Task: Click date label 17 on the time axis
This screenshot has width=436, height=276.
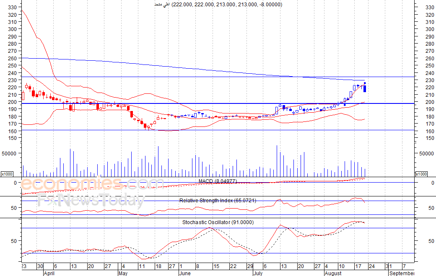Action: pyautogui.click(x=358, y=266)
